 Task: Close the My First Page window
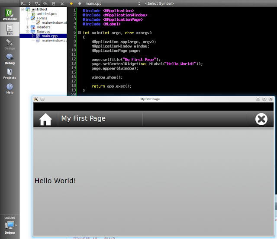[271, 99]
